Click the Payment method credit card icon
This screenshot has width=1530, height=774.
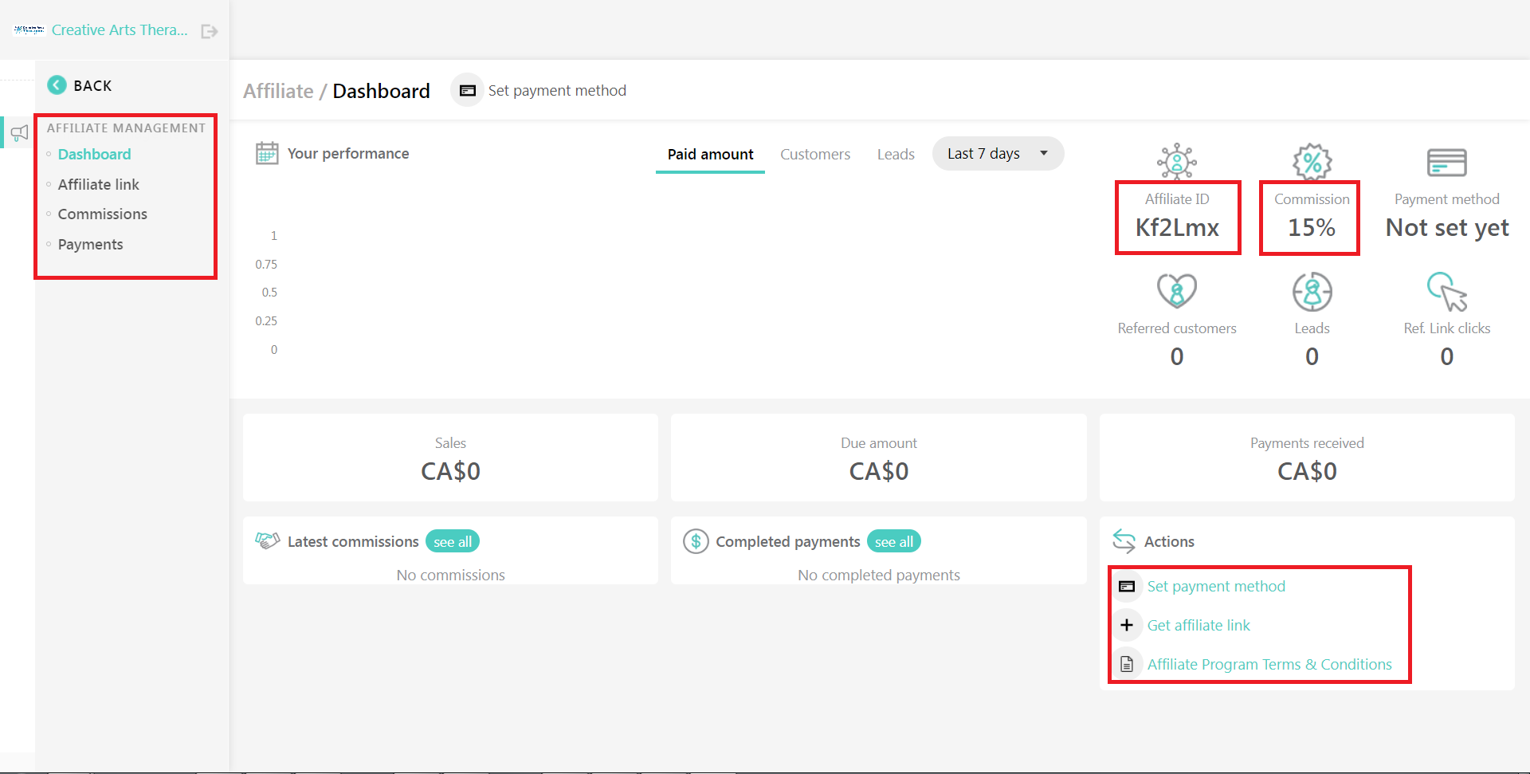pyautogui.click(x=1446, y=163)
